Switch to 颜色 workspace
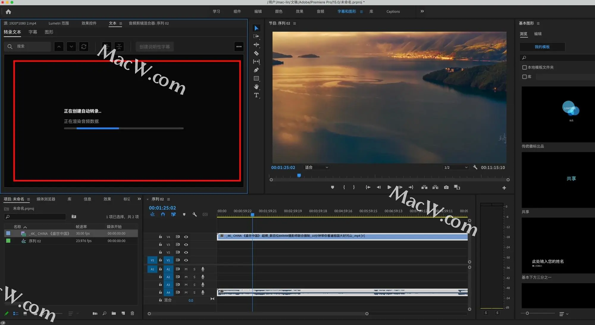Viewport: 595px width, 325px height. tap(279, 11)
